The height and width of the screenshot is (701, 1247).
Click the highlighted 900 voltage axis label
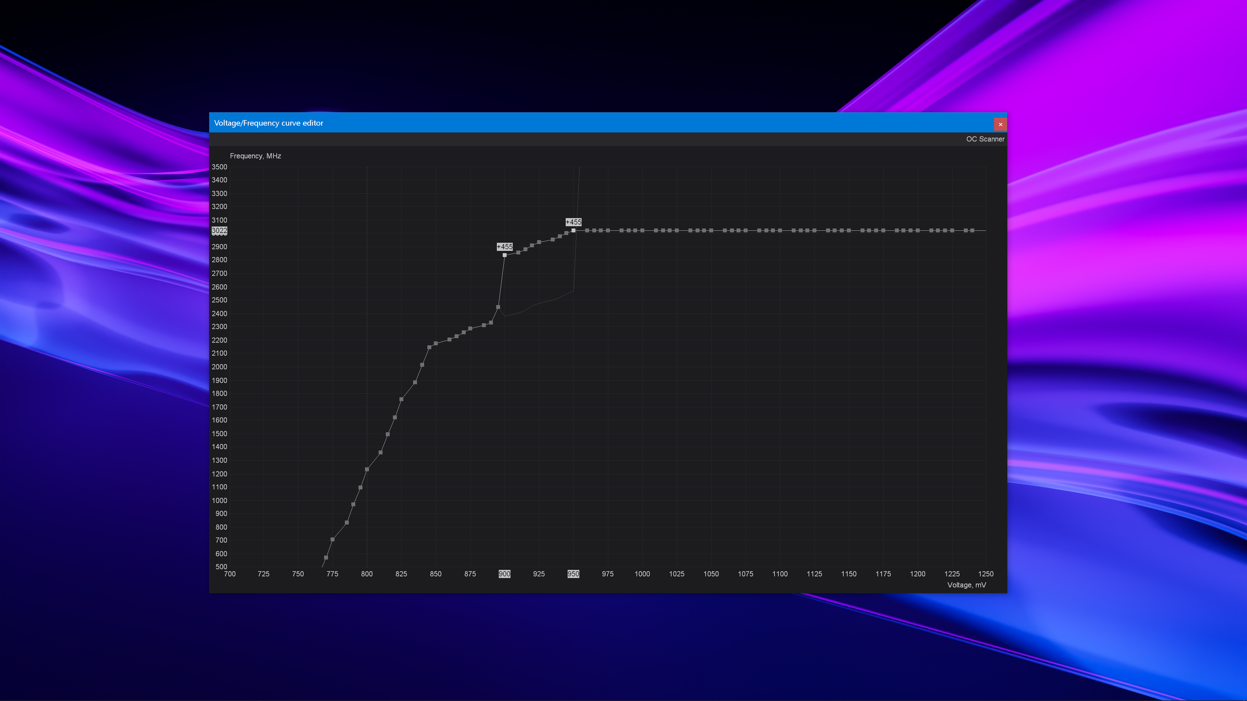504,574
